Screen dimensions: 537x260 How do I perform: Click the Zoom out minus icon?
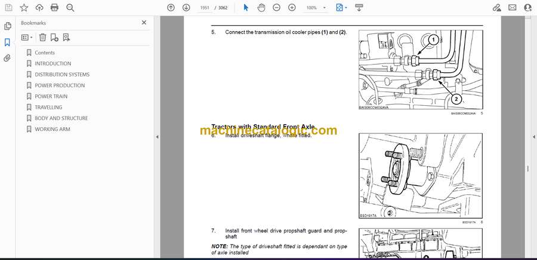pos(276,8)
